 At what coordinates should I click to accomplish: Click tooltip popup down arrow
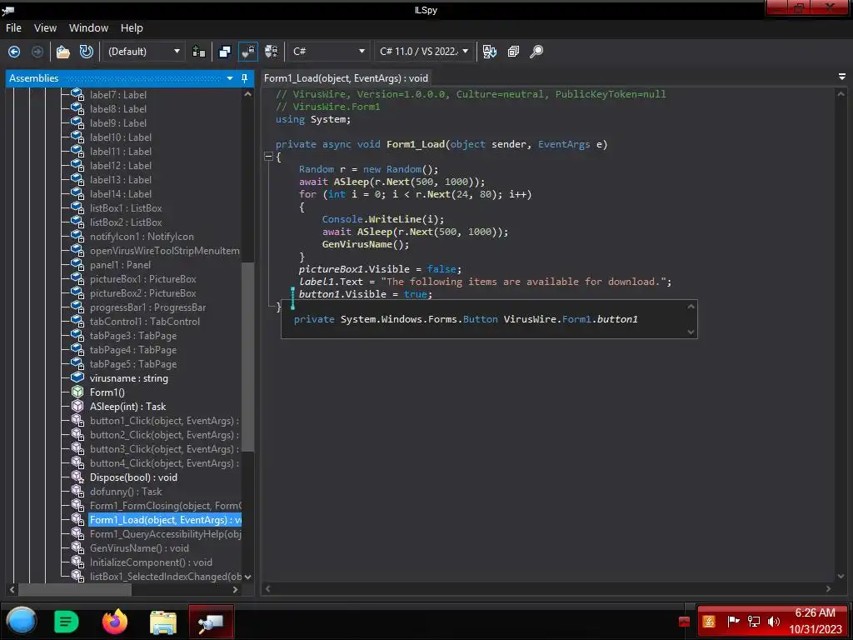[691, 332]
